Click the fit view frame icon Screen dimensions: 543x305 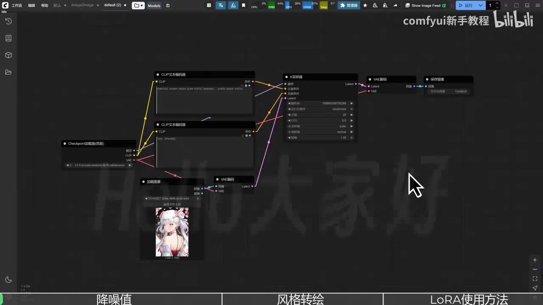click(x=535, y=279)
